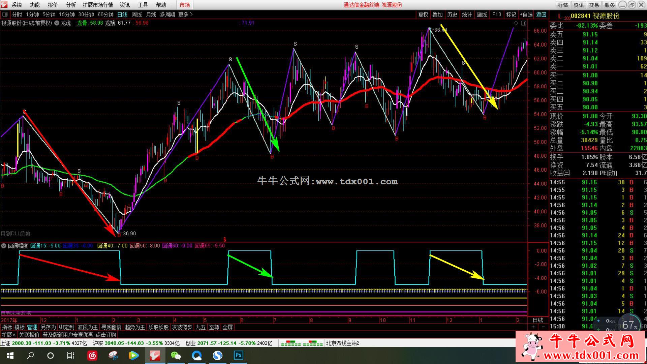Click the 模板 tab at bottom
The width and height of the screenshot is (647, 364).
(20, 327)
